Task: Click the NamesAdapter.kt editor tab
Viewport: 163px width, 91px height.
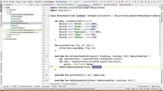Action: [84, 5]
